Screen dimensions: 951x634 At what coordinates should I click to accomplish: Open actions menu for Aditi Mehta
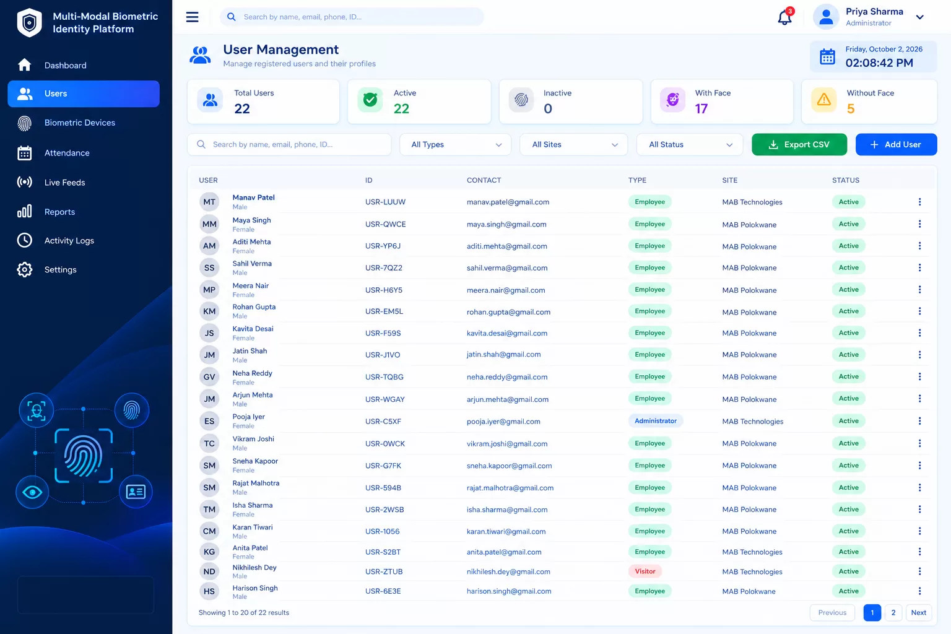(x=919, y=246)
